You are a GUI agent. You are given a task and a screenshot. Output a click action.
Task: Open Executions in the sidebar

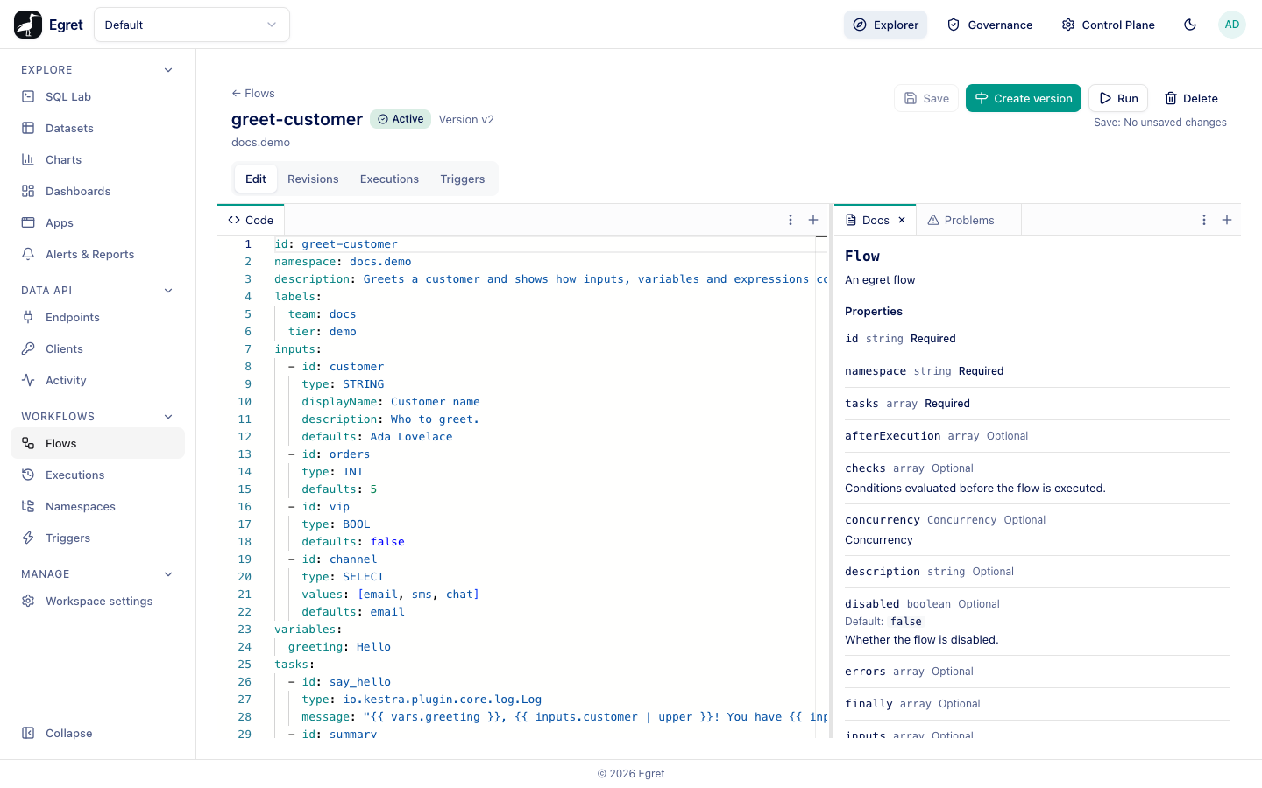point(97,475)
